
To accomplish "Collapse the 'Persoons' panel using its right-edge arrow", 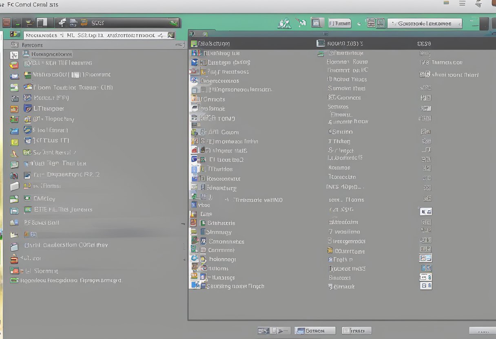I will (x=180, y=45).
